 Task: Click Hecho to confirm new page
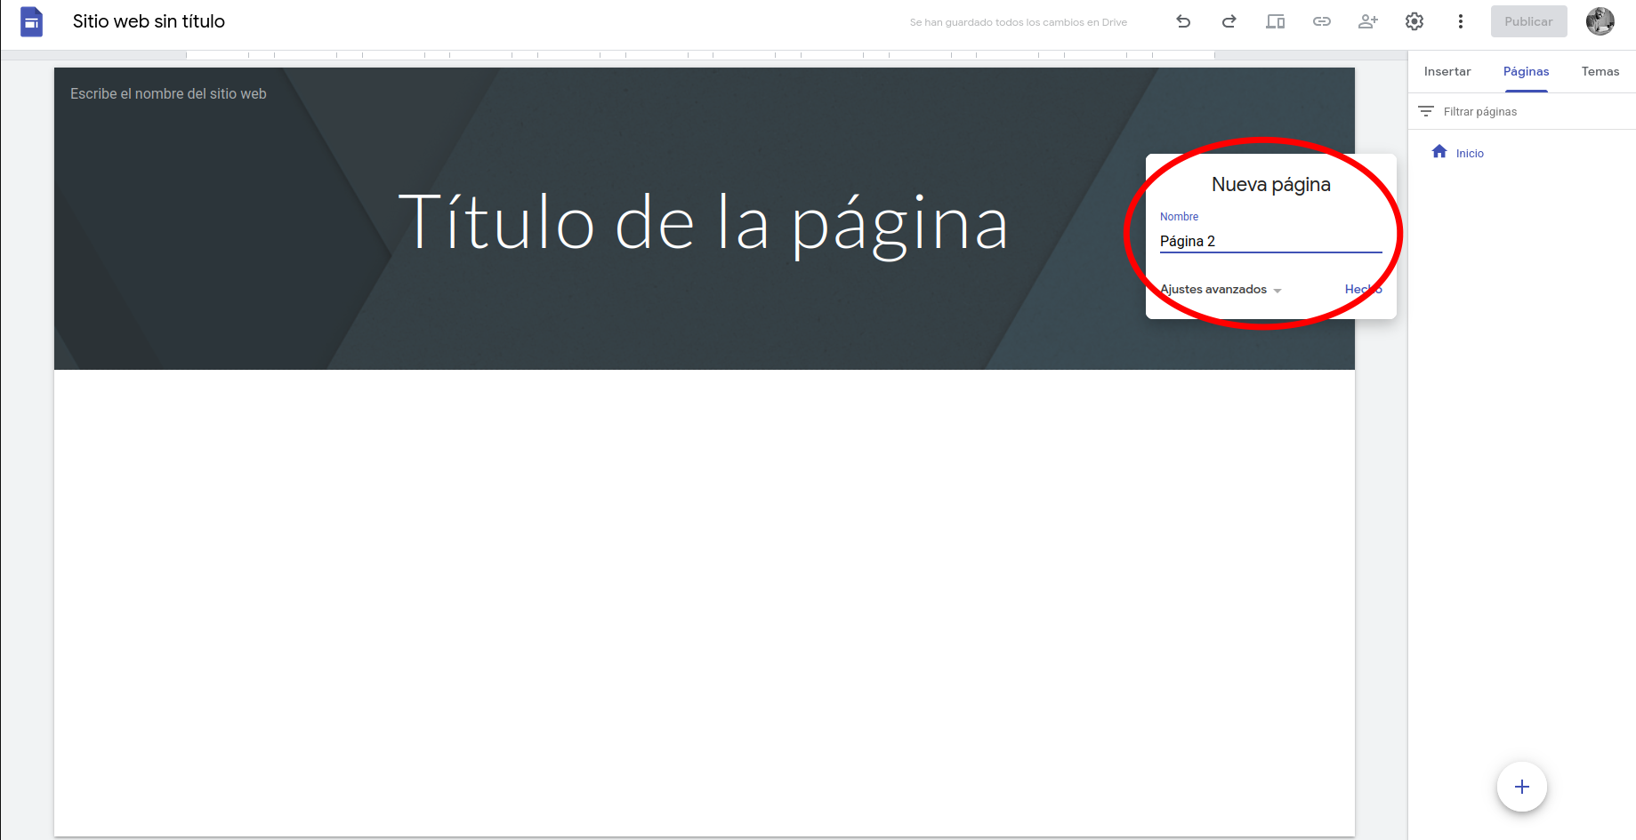[x=1363, y=290]
